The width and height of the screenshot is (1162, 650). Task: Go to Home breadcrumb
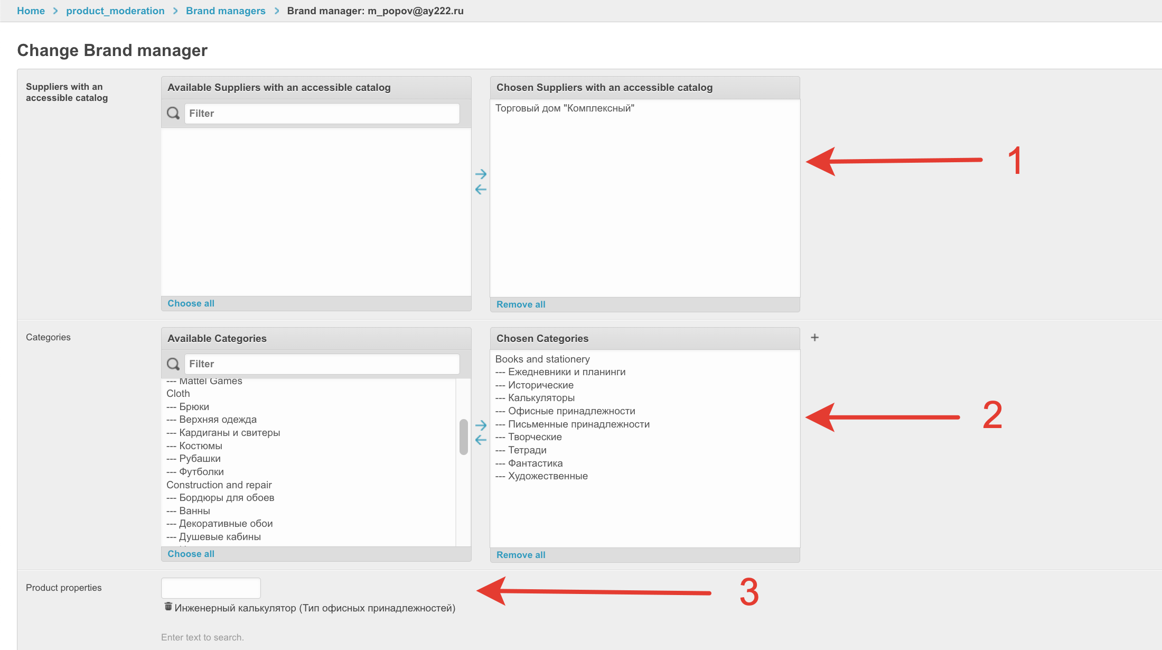click(31, 11)
